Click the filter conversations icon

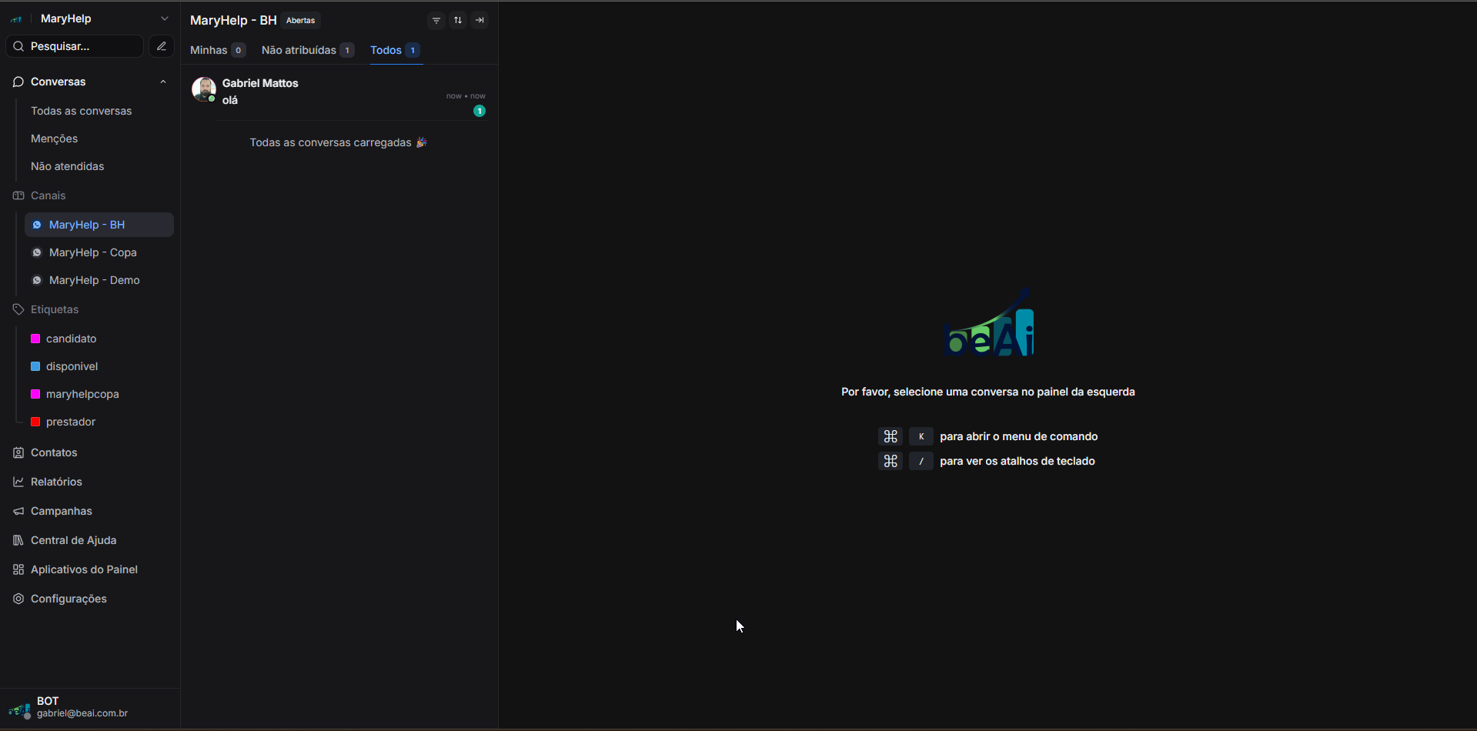click(436, 21)
